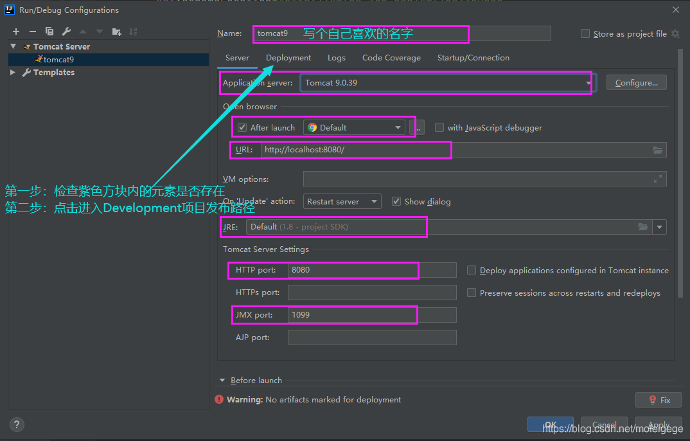Click in the Name input field
Screen dimensions: 690x441
[x=402, y=33]
